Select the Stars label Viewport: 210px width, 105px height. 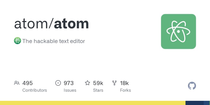tap(99, 90)
